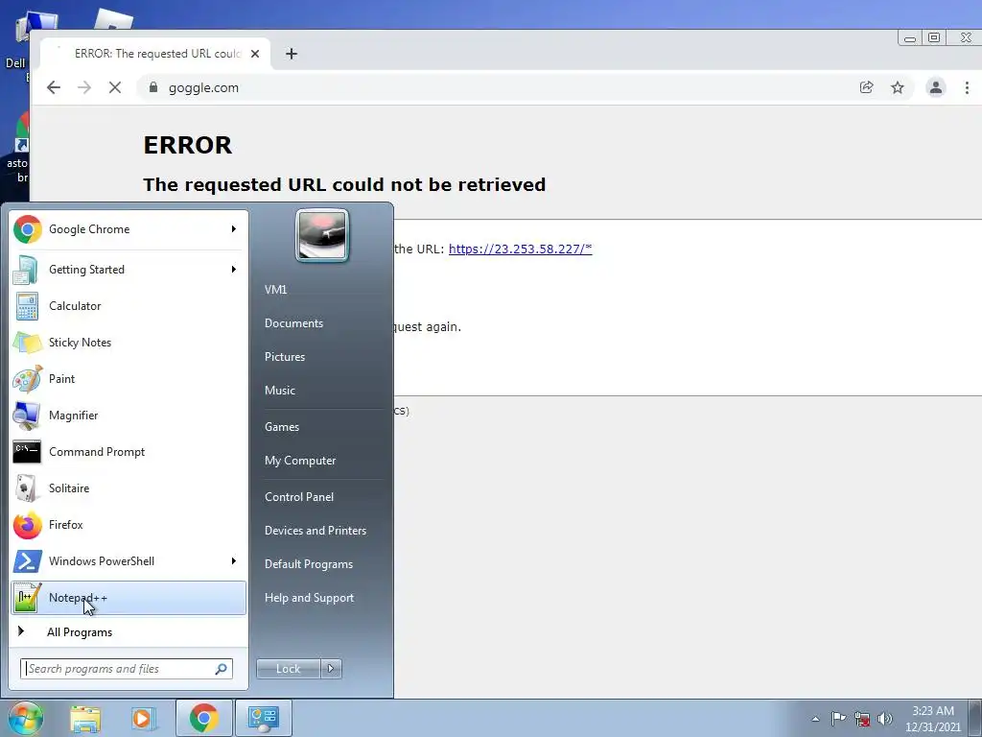Click the user account picture in Start menu
The height and width of the screenshot is (737, 982).
(322, 236)
